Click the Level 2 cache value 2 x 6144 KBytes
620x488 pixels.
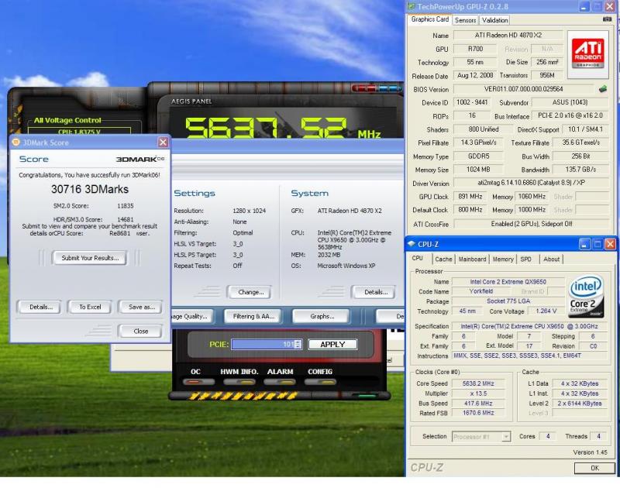(x=579, y=404)
